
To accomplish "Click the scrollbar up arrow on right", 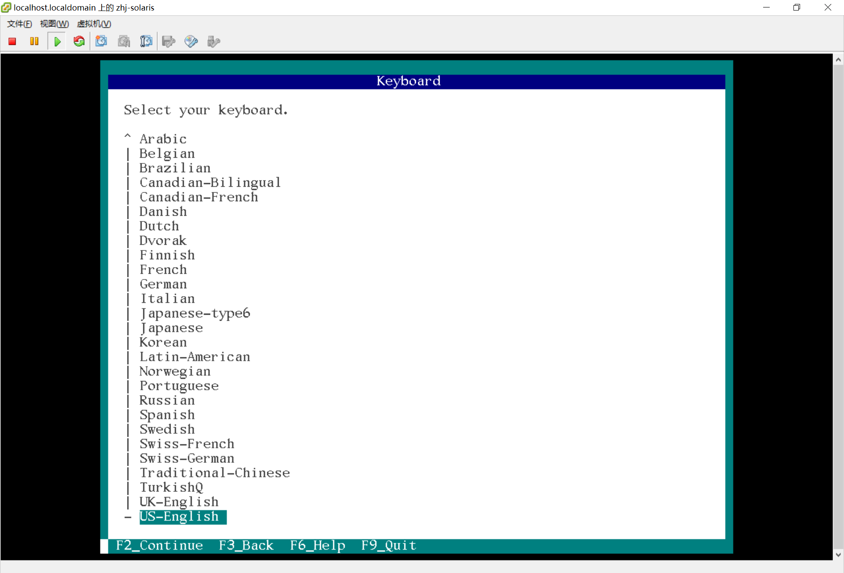I will tap(838, 60).
